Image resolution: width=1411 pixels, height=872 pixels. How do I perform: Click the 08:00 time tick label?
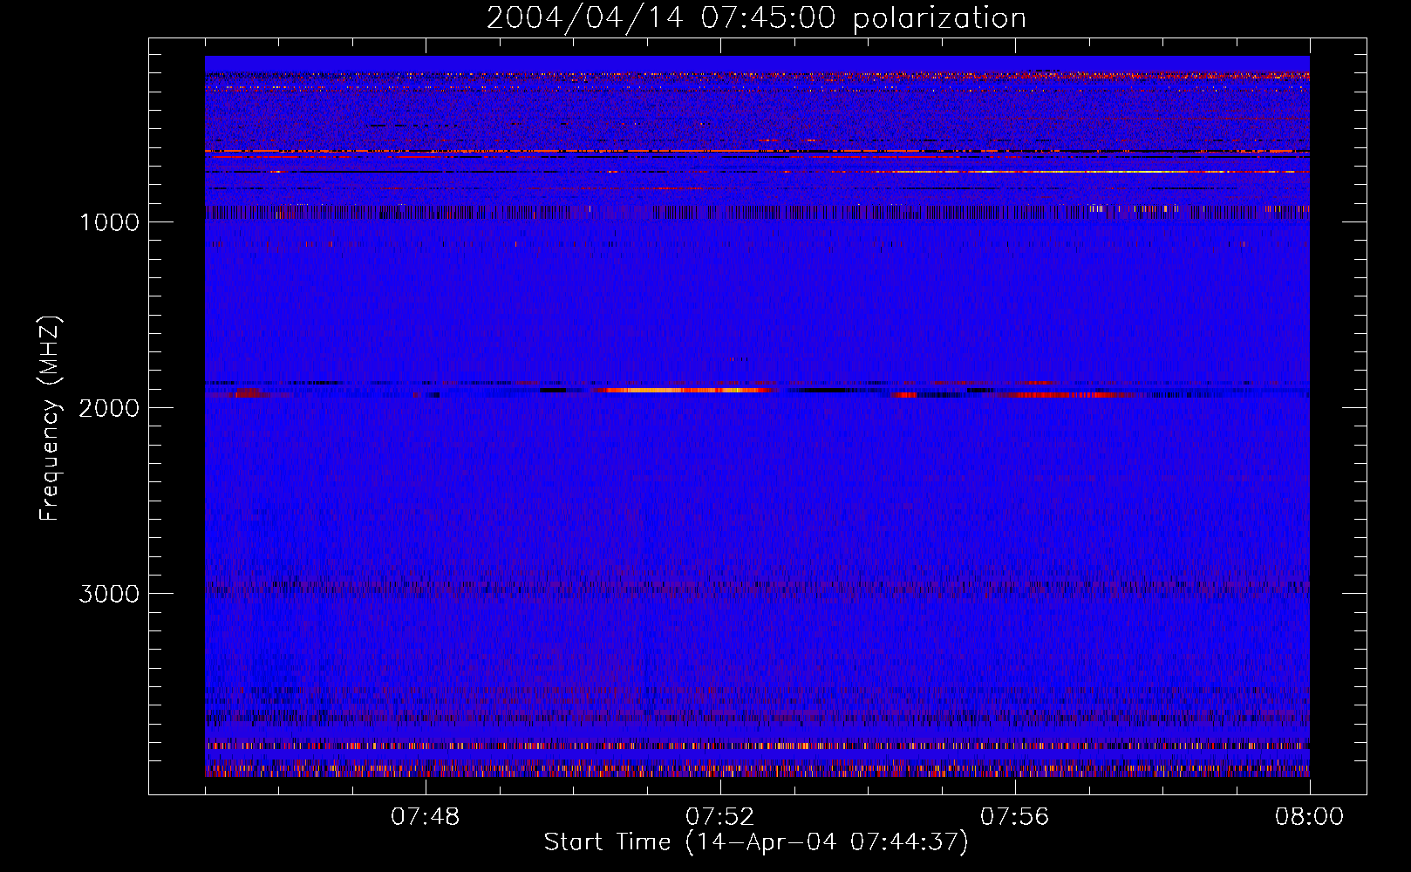pyautogui.click(x=1309, y=817)
